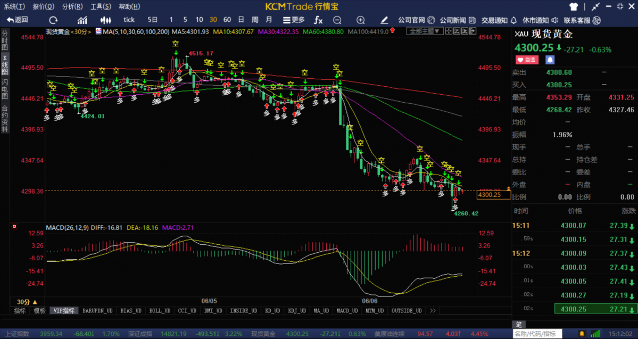Select the tick timeframe

[129, 20]
